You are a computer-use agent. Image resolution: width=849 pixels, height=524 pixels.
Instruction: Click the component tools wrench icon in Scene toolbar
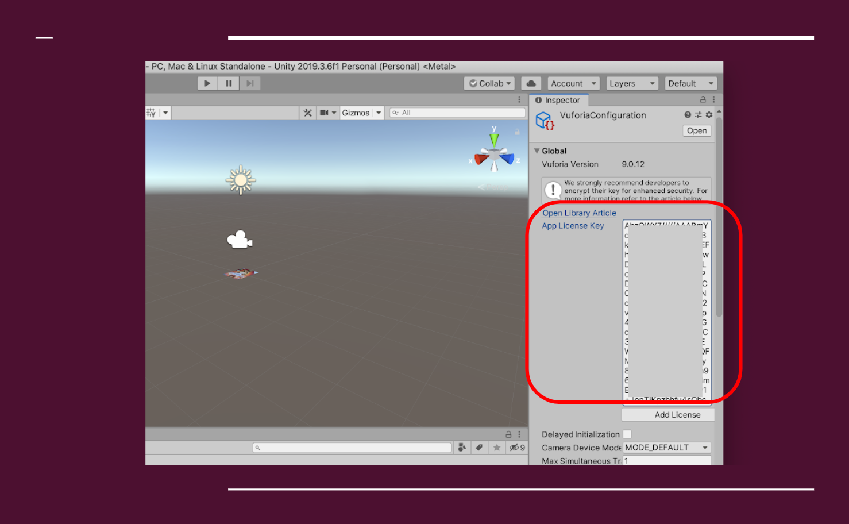pos(308,113)
